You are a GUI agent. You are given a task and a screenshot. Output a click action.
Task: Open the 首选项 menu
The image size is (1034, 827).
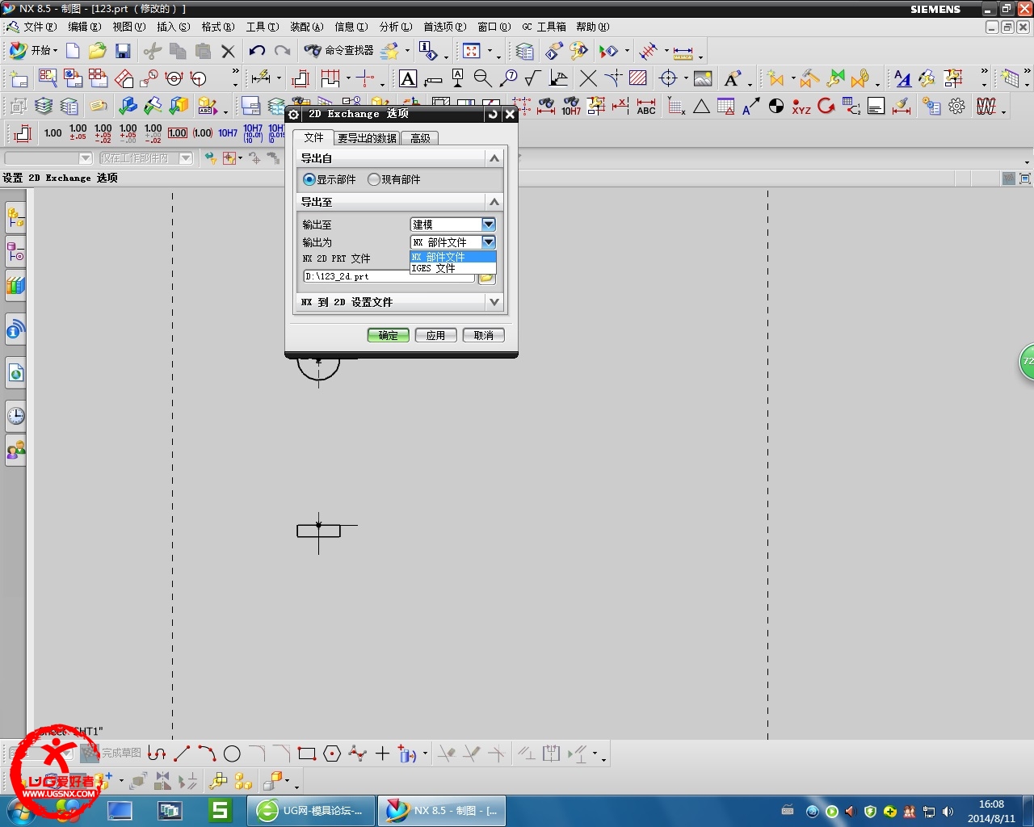tap(444, 27)
